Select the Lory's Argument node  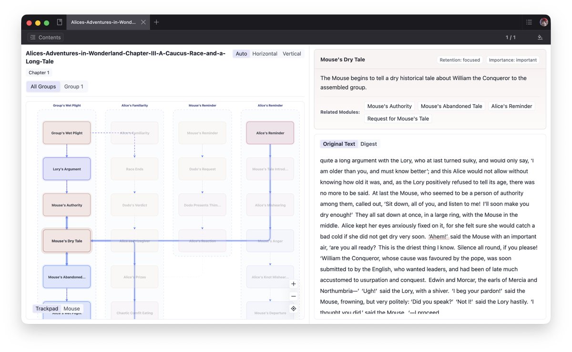coord(67,169)
